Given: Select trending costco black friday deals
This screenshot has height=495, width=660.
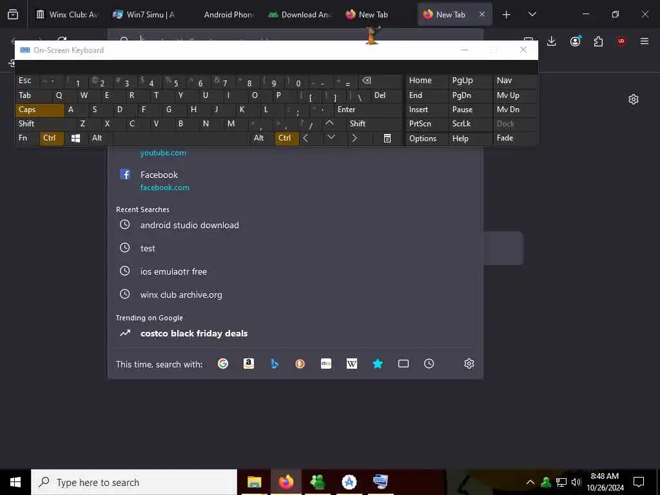Looking at the screenshot, I should (295, 333).
